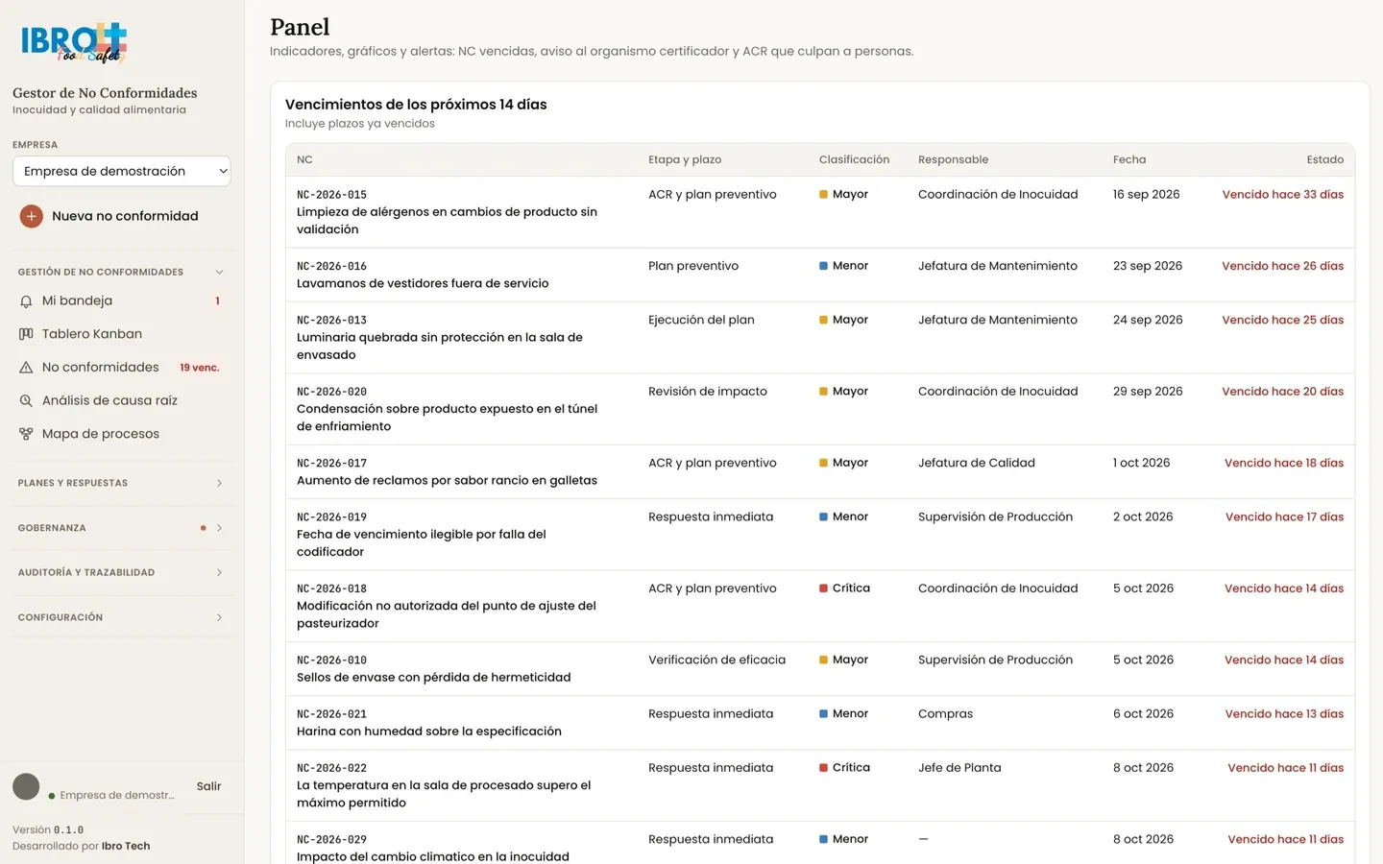Expand the Gobernanza section
Image resolution: width=1383 pixels, height=864 pixels.
122,528
